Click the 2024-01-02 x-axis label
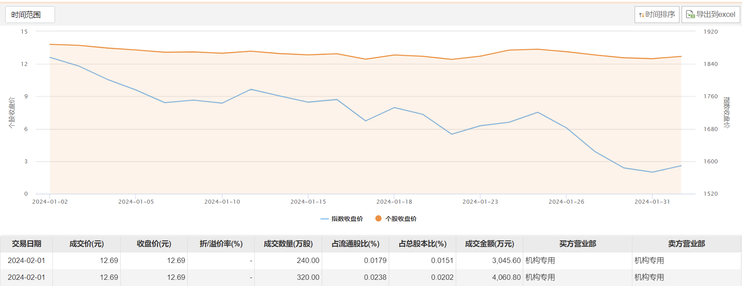 (50, 202)
